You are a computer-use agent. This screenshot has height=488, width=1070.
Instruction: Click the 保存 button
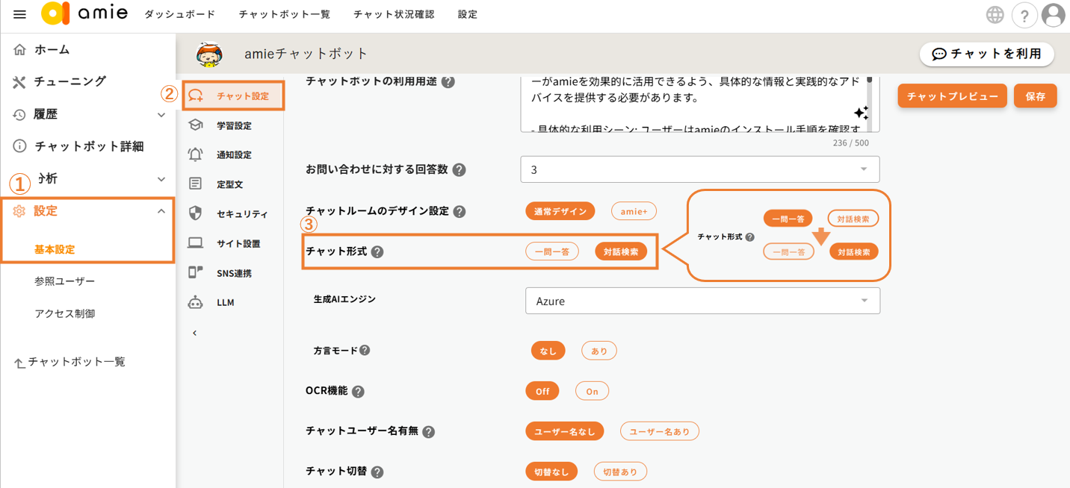point(1035,96)
